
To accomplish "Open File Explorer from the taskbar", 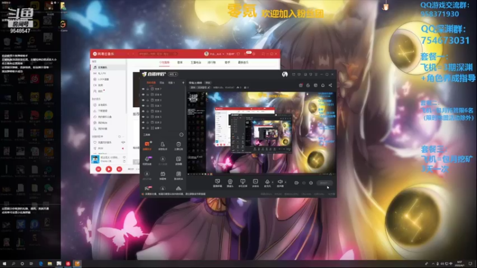I will [x=49, y=264].
